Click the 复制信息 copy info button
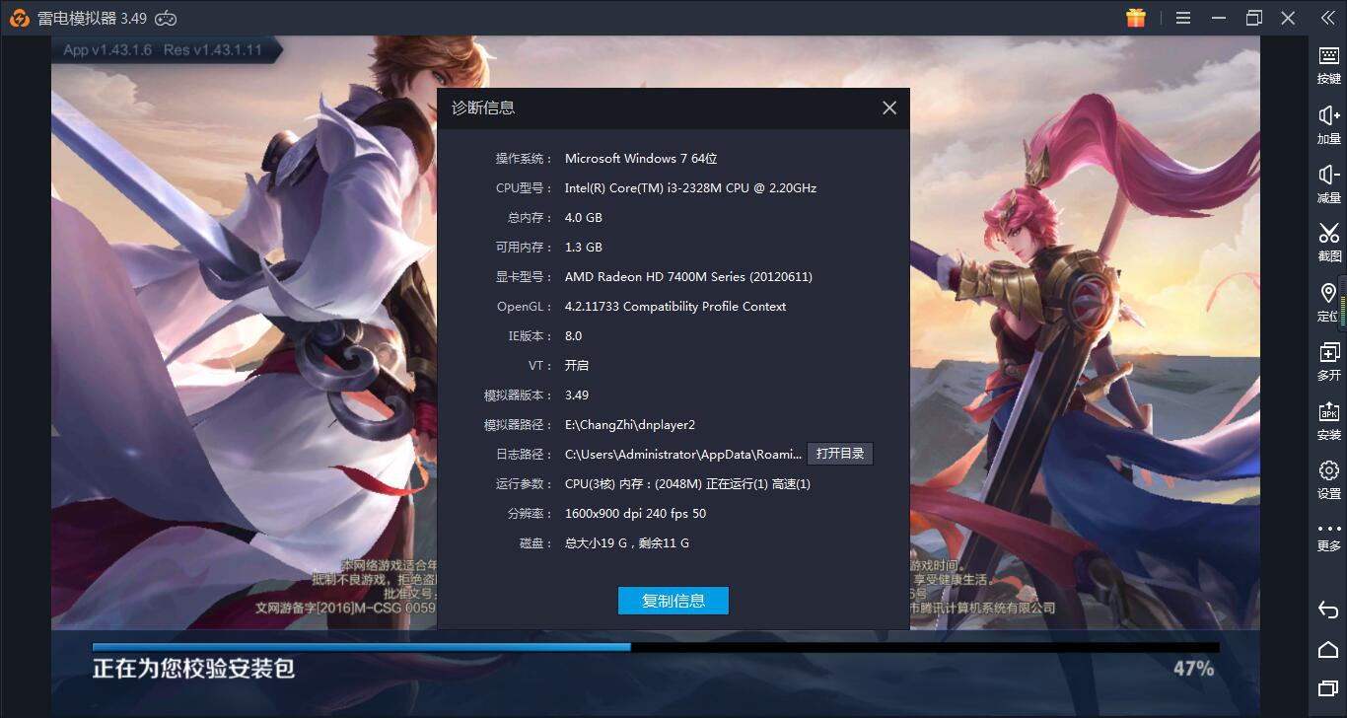The image size is (1347, 718). (x=673, y=601)
